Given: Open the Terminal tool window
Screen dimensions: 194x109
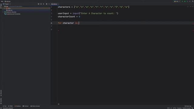Looking at the screenshot, I should 25,106.
